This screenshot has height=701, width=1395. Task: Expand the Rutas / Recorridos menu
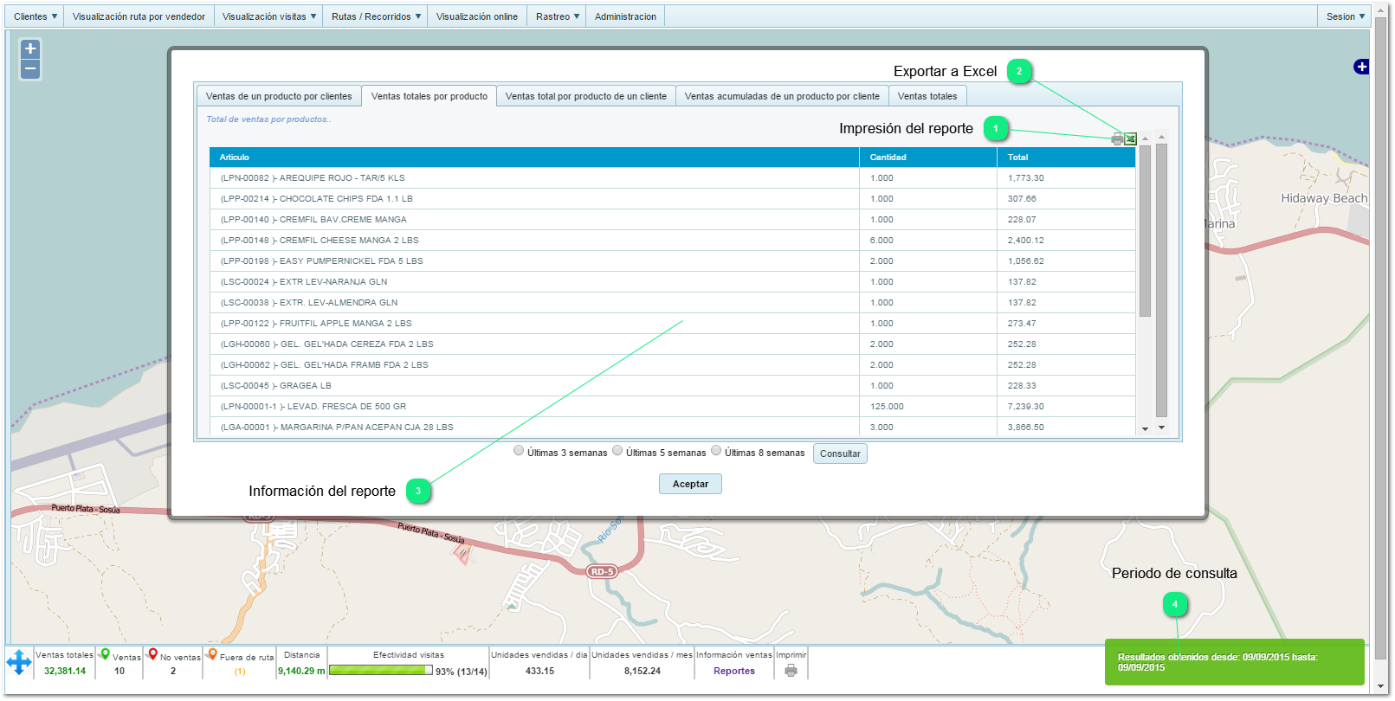tap(376, 16)
